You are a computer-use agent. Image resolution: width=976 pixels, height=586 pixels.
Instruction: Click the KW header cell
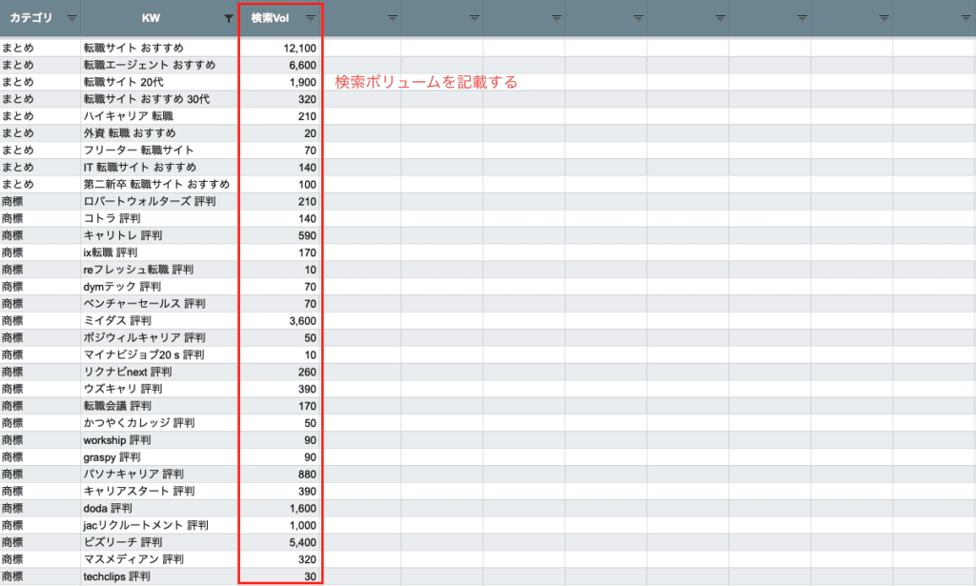(159, 18)
